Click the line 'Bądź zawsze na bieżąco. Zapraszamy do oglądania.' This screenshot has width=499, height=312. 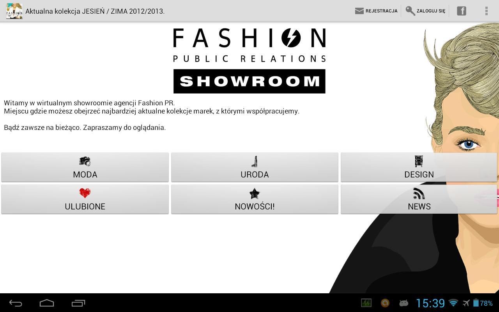coord(85,128)
